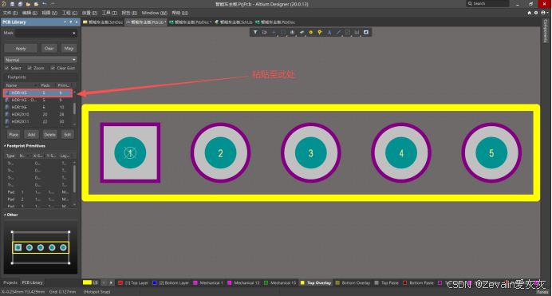Select the move objects cross tool

[274, 33]
